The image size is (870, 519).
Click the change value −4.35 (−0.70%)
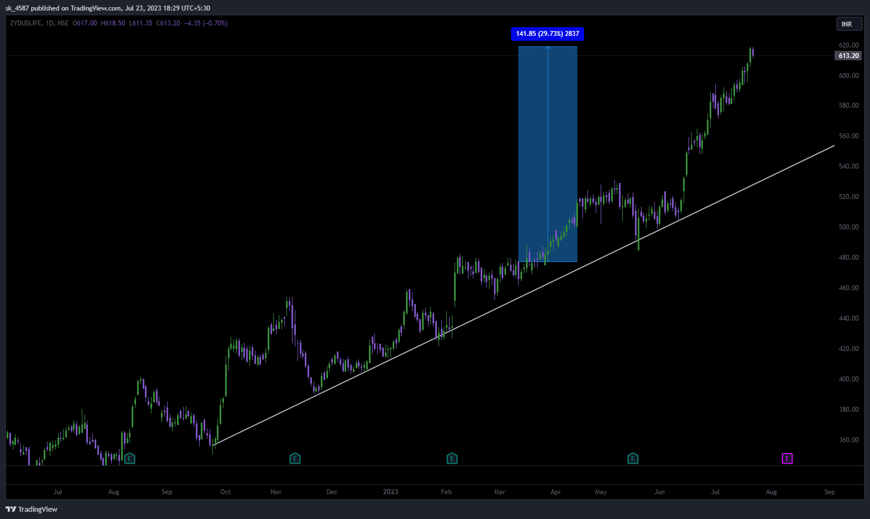click(206, 23)
